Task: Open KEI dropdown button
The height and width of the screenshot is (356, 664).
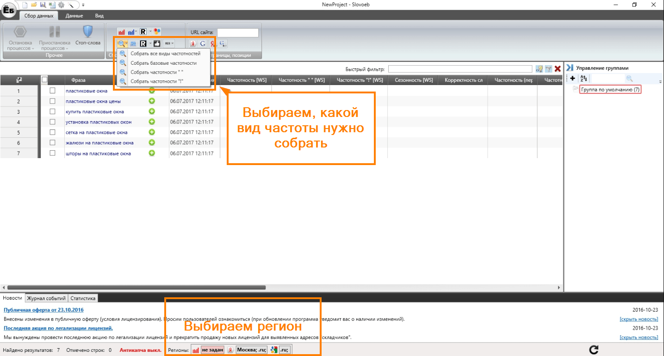Action: 169,43
